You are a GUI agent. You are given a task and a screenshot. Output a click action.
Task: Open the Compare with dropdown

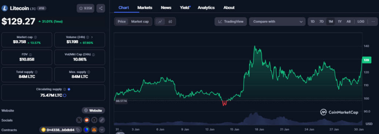point(277,21)
